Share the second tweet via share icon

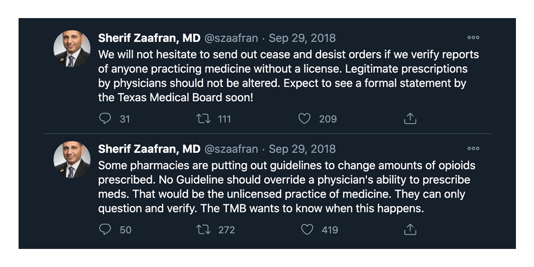pyautogui.click(x=410, y=229)
